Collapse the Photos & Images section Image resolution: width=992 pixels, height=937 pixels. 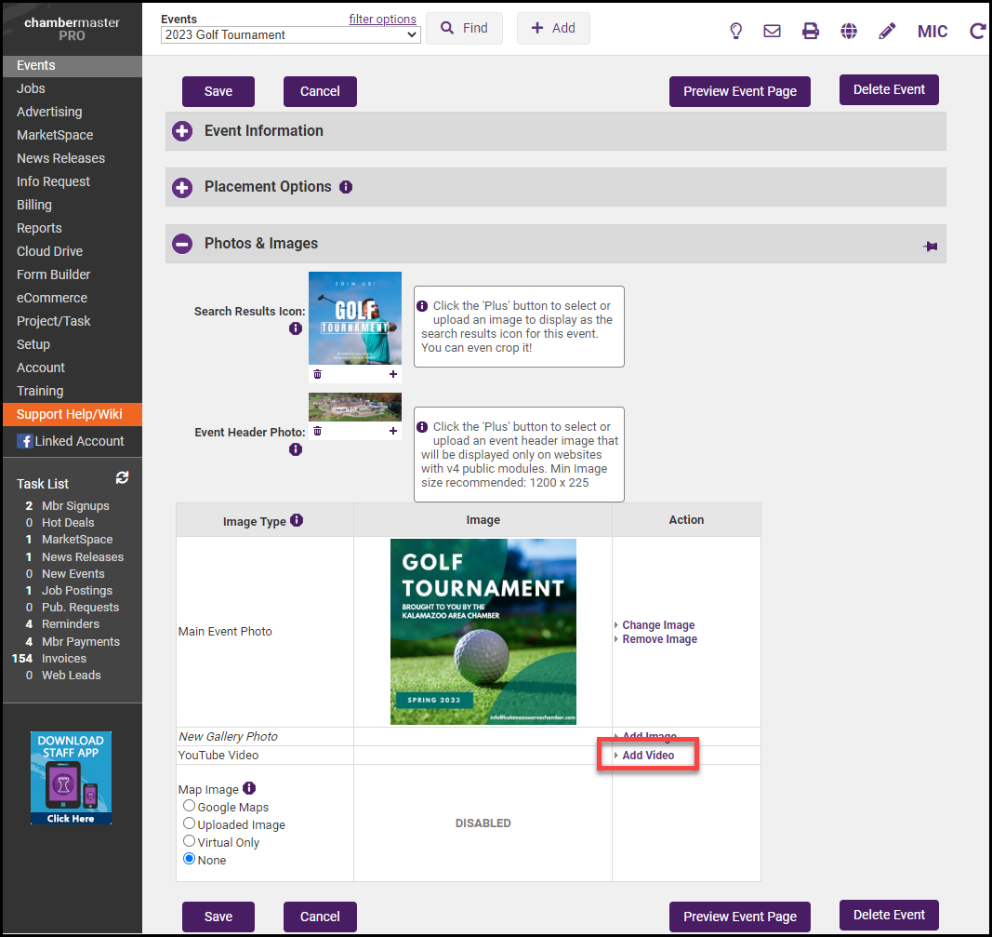pos(182,244)
